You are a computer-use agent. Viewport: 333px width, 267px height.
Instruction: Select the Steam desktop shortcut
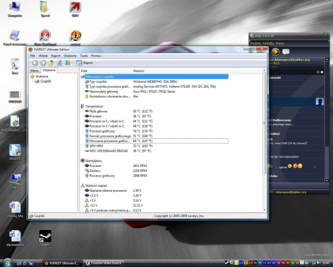[x=45, y=238]
